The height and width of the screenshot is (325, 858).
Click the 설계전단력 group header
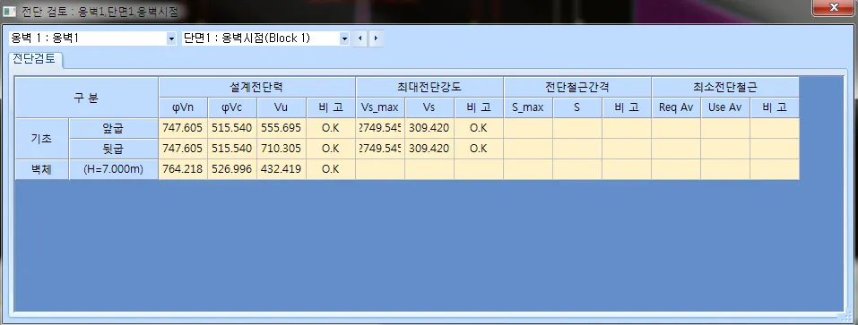256,87
